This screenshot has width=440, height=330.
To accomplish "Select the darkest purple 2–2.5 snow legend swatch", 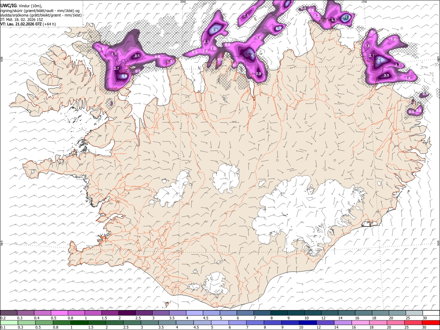I will coord(126,313).
